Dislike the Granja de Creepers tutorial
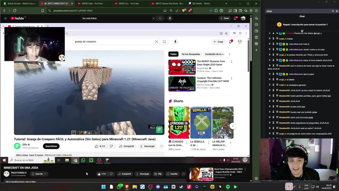This screenshot has height=191, width=339. (x=111, y=146)
